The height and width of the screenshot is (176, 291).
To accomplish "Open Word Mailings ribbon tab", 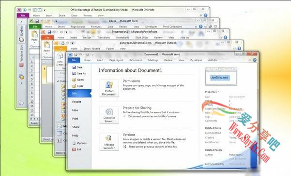I will 153,60.
